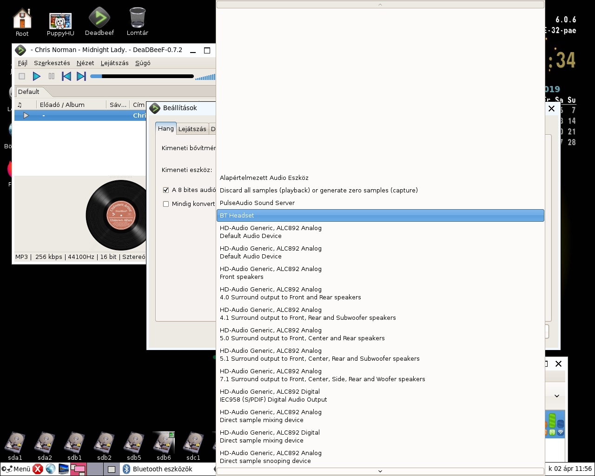The width and height of the screenshot is (595, 476).
Task: Select ALC892 Front speakers option
Action: (x=380, y=273)
